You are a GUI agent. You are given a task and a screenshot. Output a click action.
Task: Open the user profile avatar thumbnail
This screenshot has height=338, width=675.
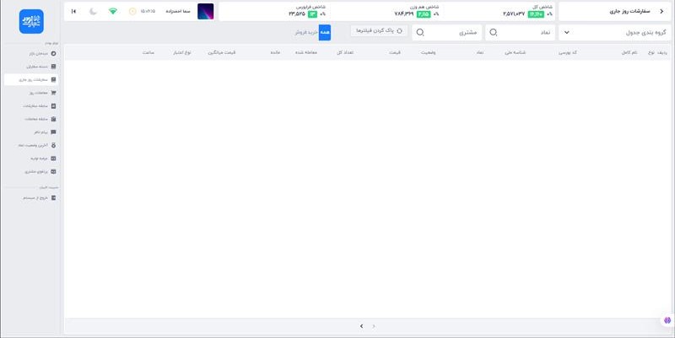205,11
